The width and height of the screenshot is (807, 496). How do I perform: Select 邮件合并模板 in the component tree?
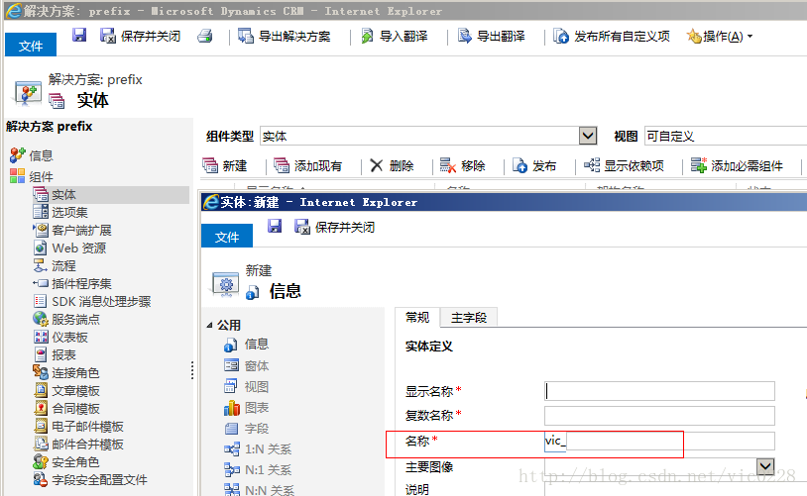pyautogui.click(x=78, y=445)
